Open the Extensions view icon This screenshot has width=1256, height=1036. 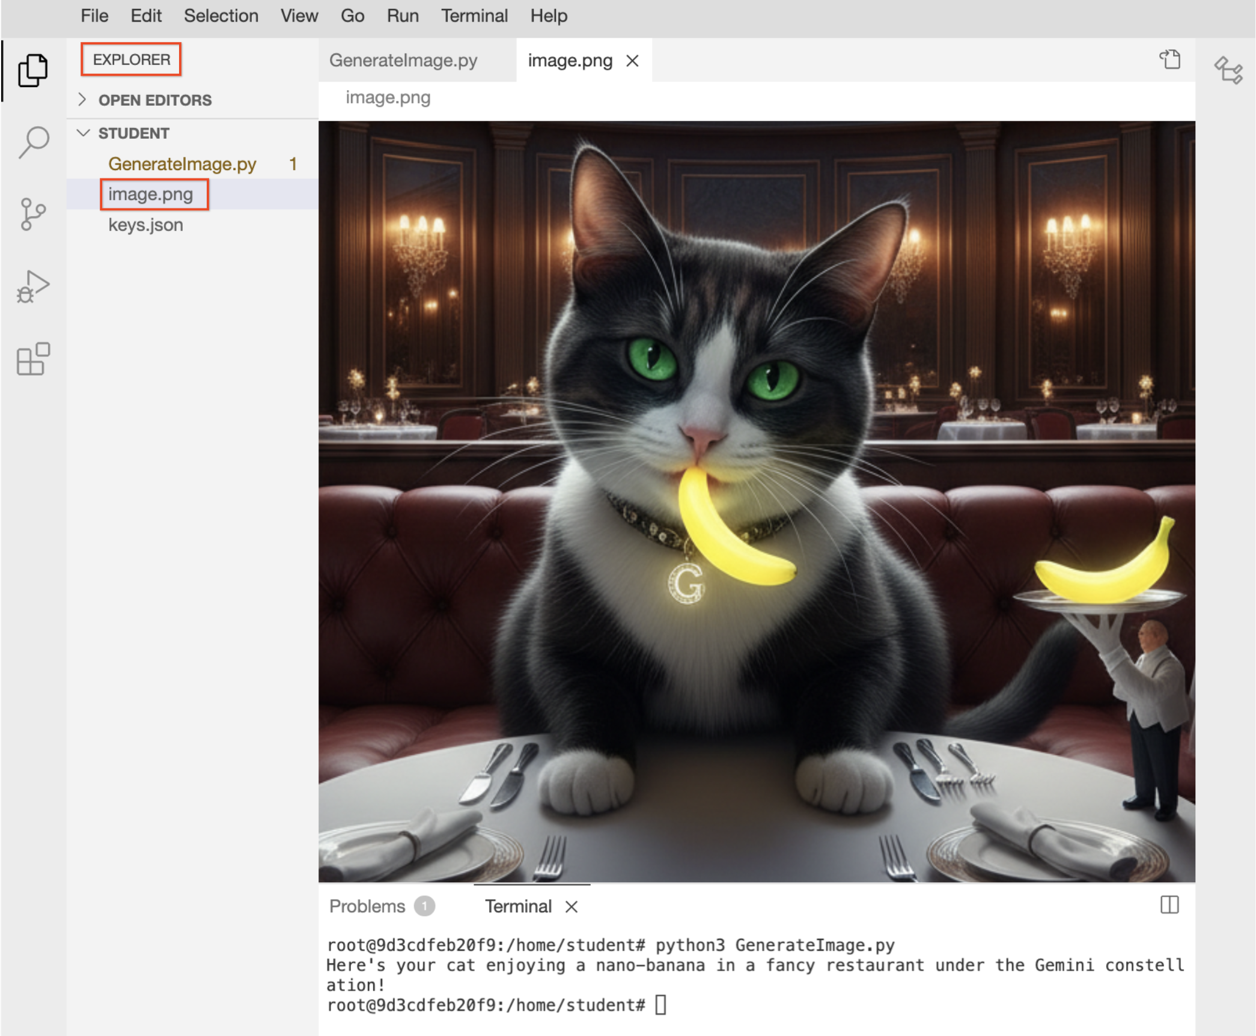coord(32,359)
